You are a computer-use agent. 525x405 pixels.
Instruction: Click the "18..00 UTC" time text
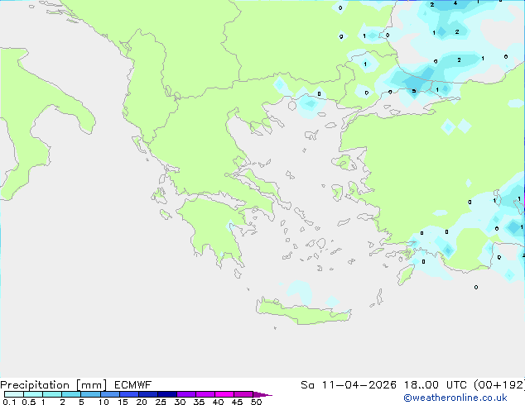(436, 385)
